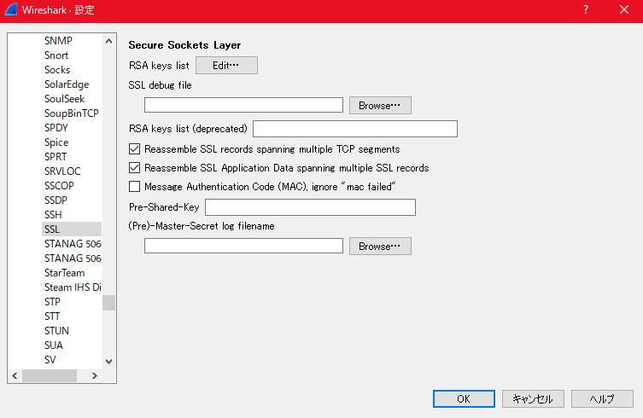Enable ignore "mac failed" MAC checkbox

click(x=135, y=187)
